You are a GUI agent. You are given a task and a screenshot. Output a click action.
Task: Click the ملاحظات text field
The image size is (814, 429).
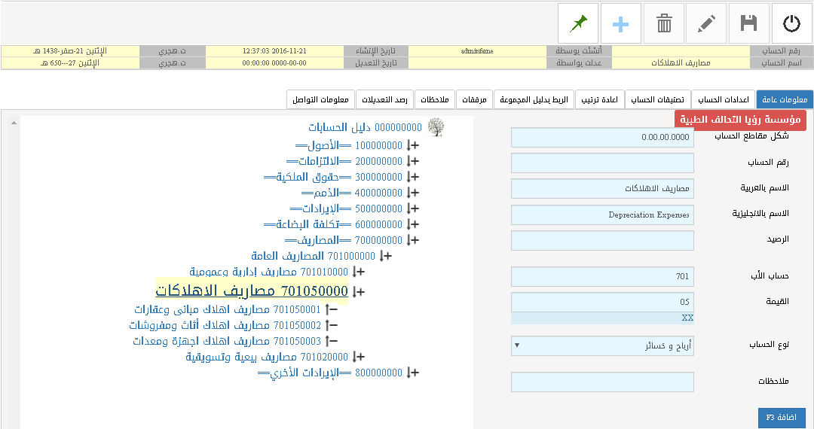pos(602,382)
